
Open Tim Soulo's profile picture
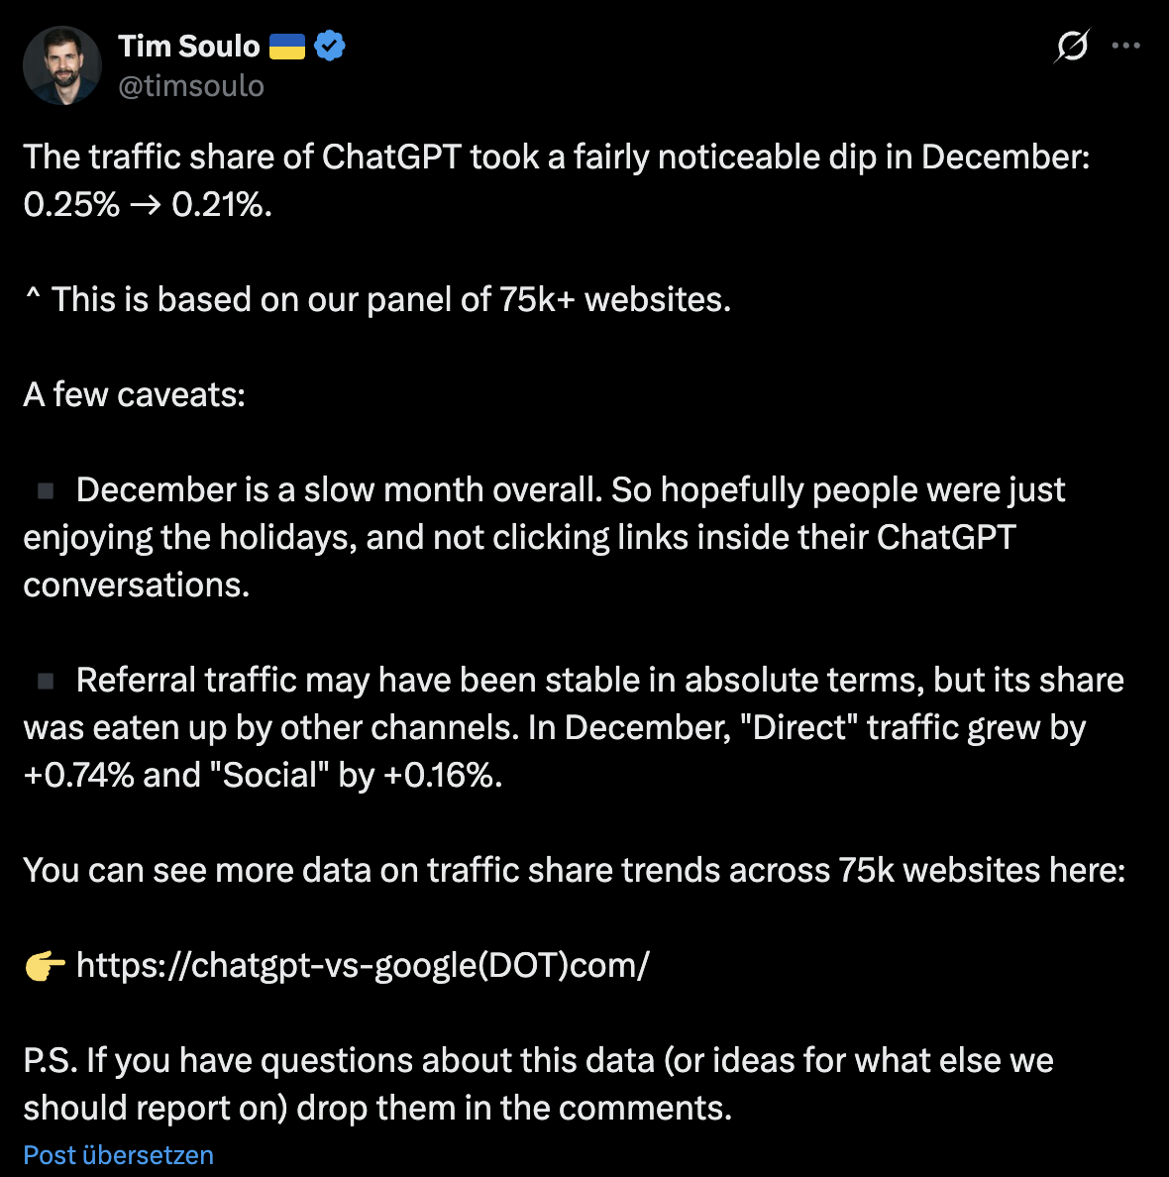[62, 64]
